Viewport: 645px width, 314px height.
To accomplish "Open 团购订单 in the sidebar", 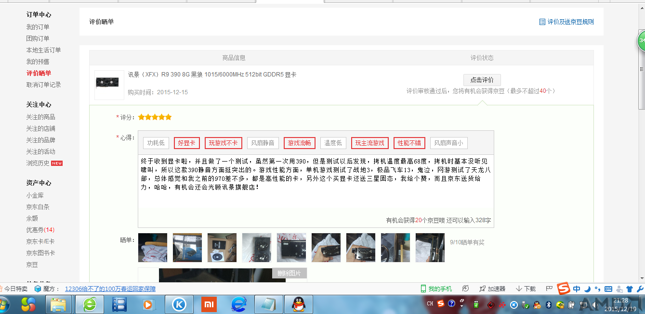I will point(38,38).
